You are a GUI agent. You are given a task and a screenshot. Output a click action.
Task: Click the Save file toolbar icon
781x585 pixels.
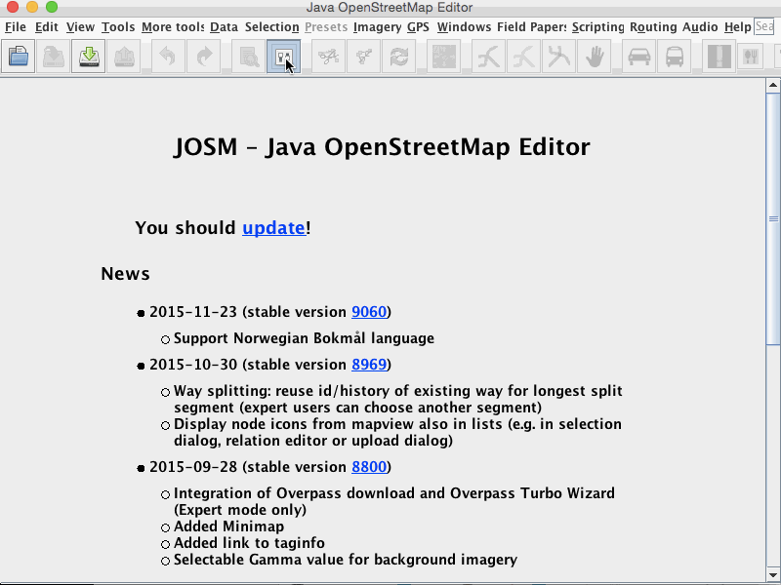(54, 57)
